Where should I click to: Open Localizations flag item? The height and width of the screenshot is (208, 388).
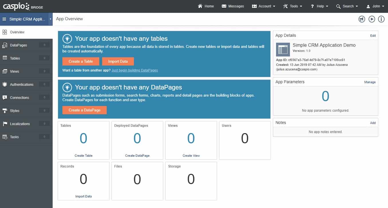tap(20, 124)
